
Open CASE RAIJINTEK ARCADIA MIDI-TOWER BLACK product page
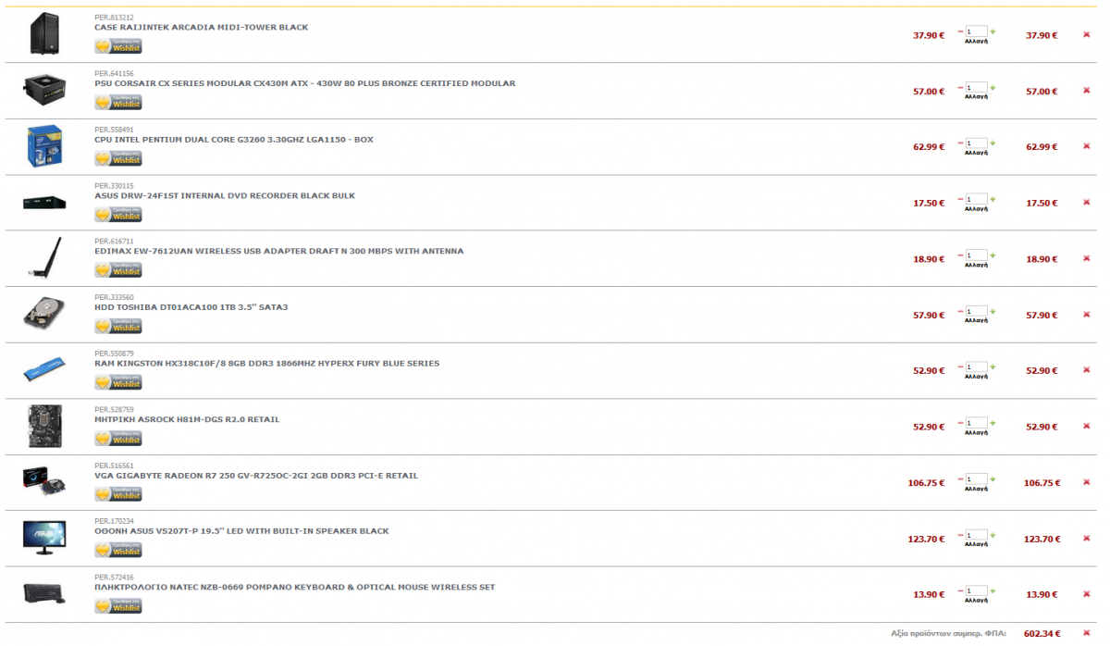tap(202, 27)
